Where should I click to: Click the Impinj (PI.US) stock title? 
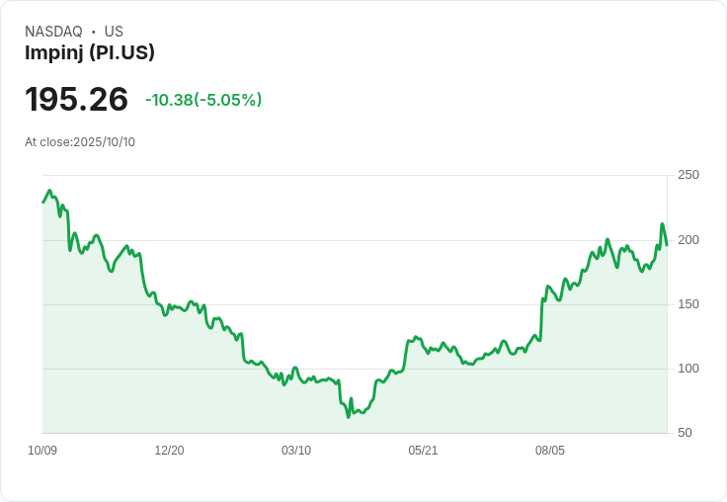tap(90, 53)
